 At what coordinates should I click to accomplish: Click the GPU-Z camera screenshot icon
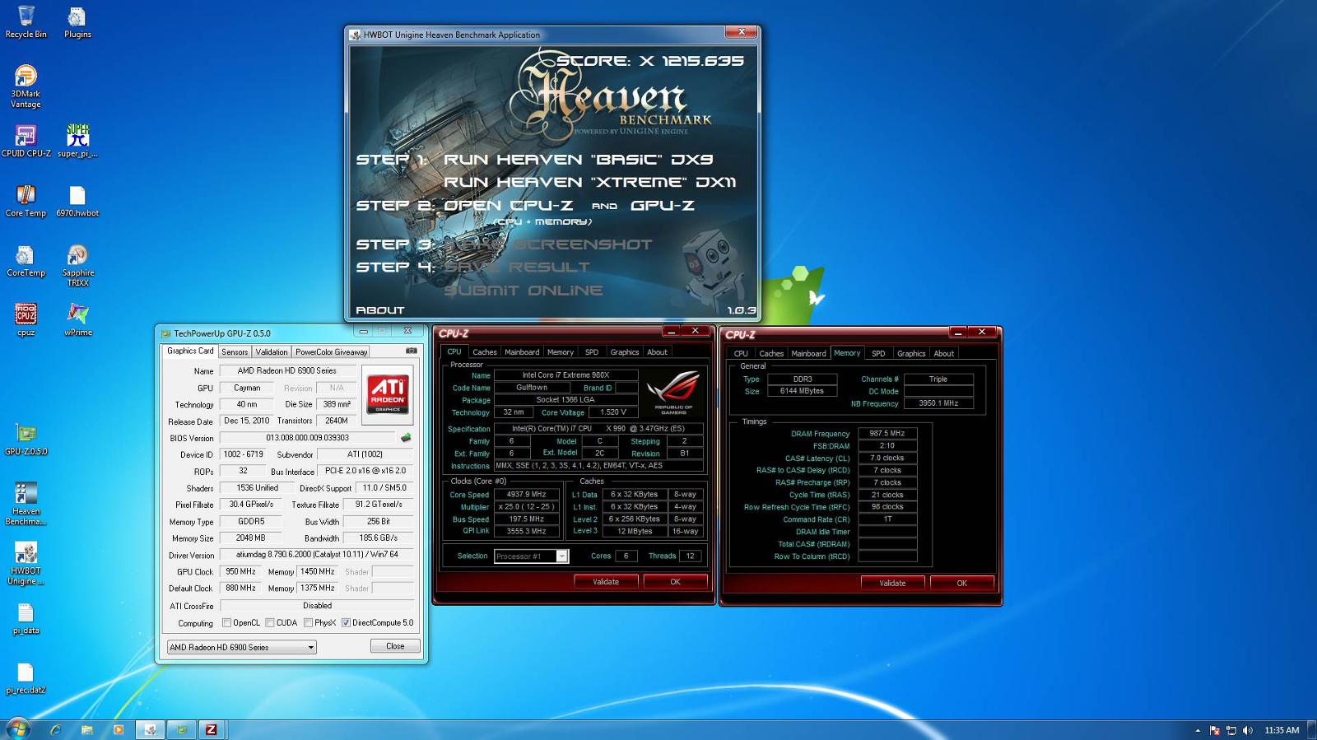(412, 351)
